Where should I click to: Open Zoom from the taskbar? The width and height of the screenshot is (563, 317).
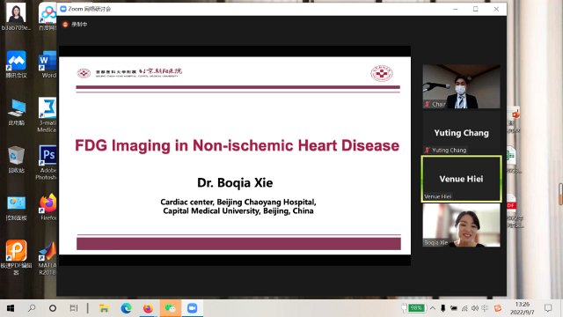192,308
